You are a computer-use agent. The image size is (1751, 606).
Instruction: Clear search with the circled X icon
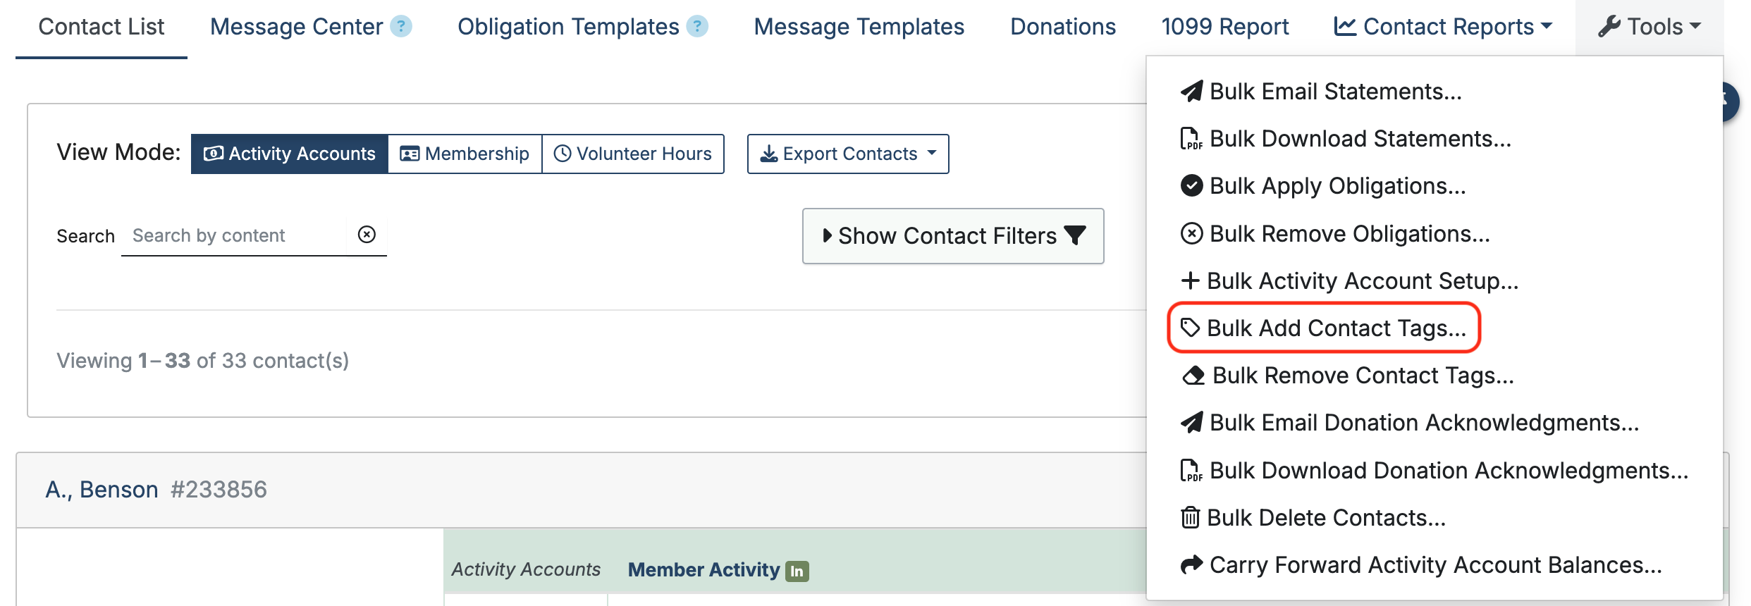tap(367, 235)
